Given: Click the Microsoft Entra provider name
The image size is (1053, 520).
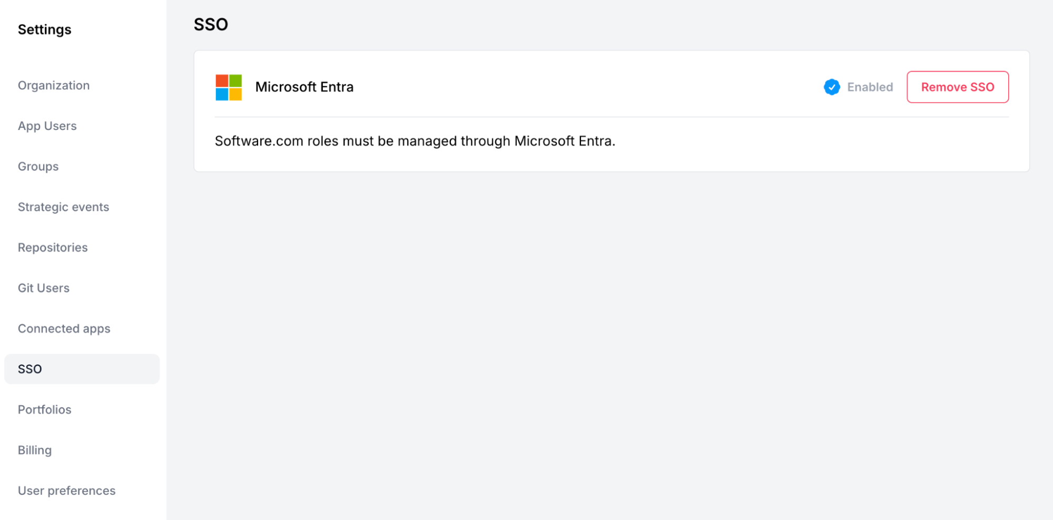Looking at the screenshot, I should [304, 87].
